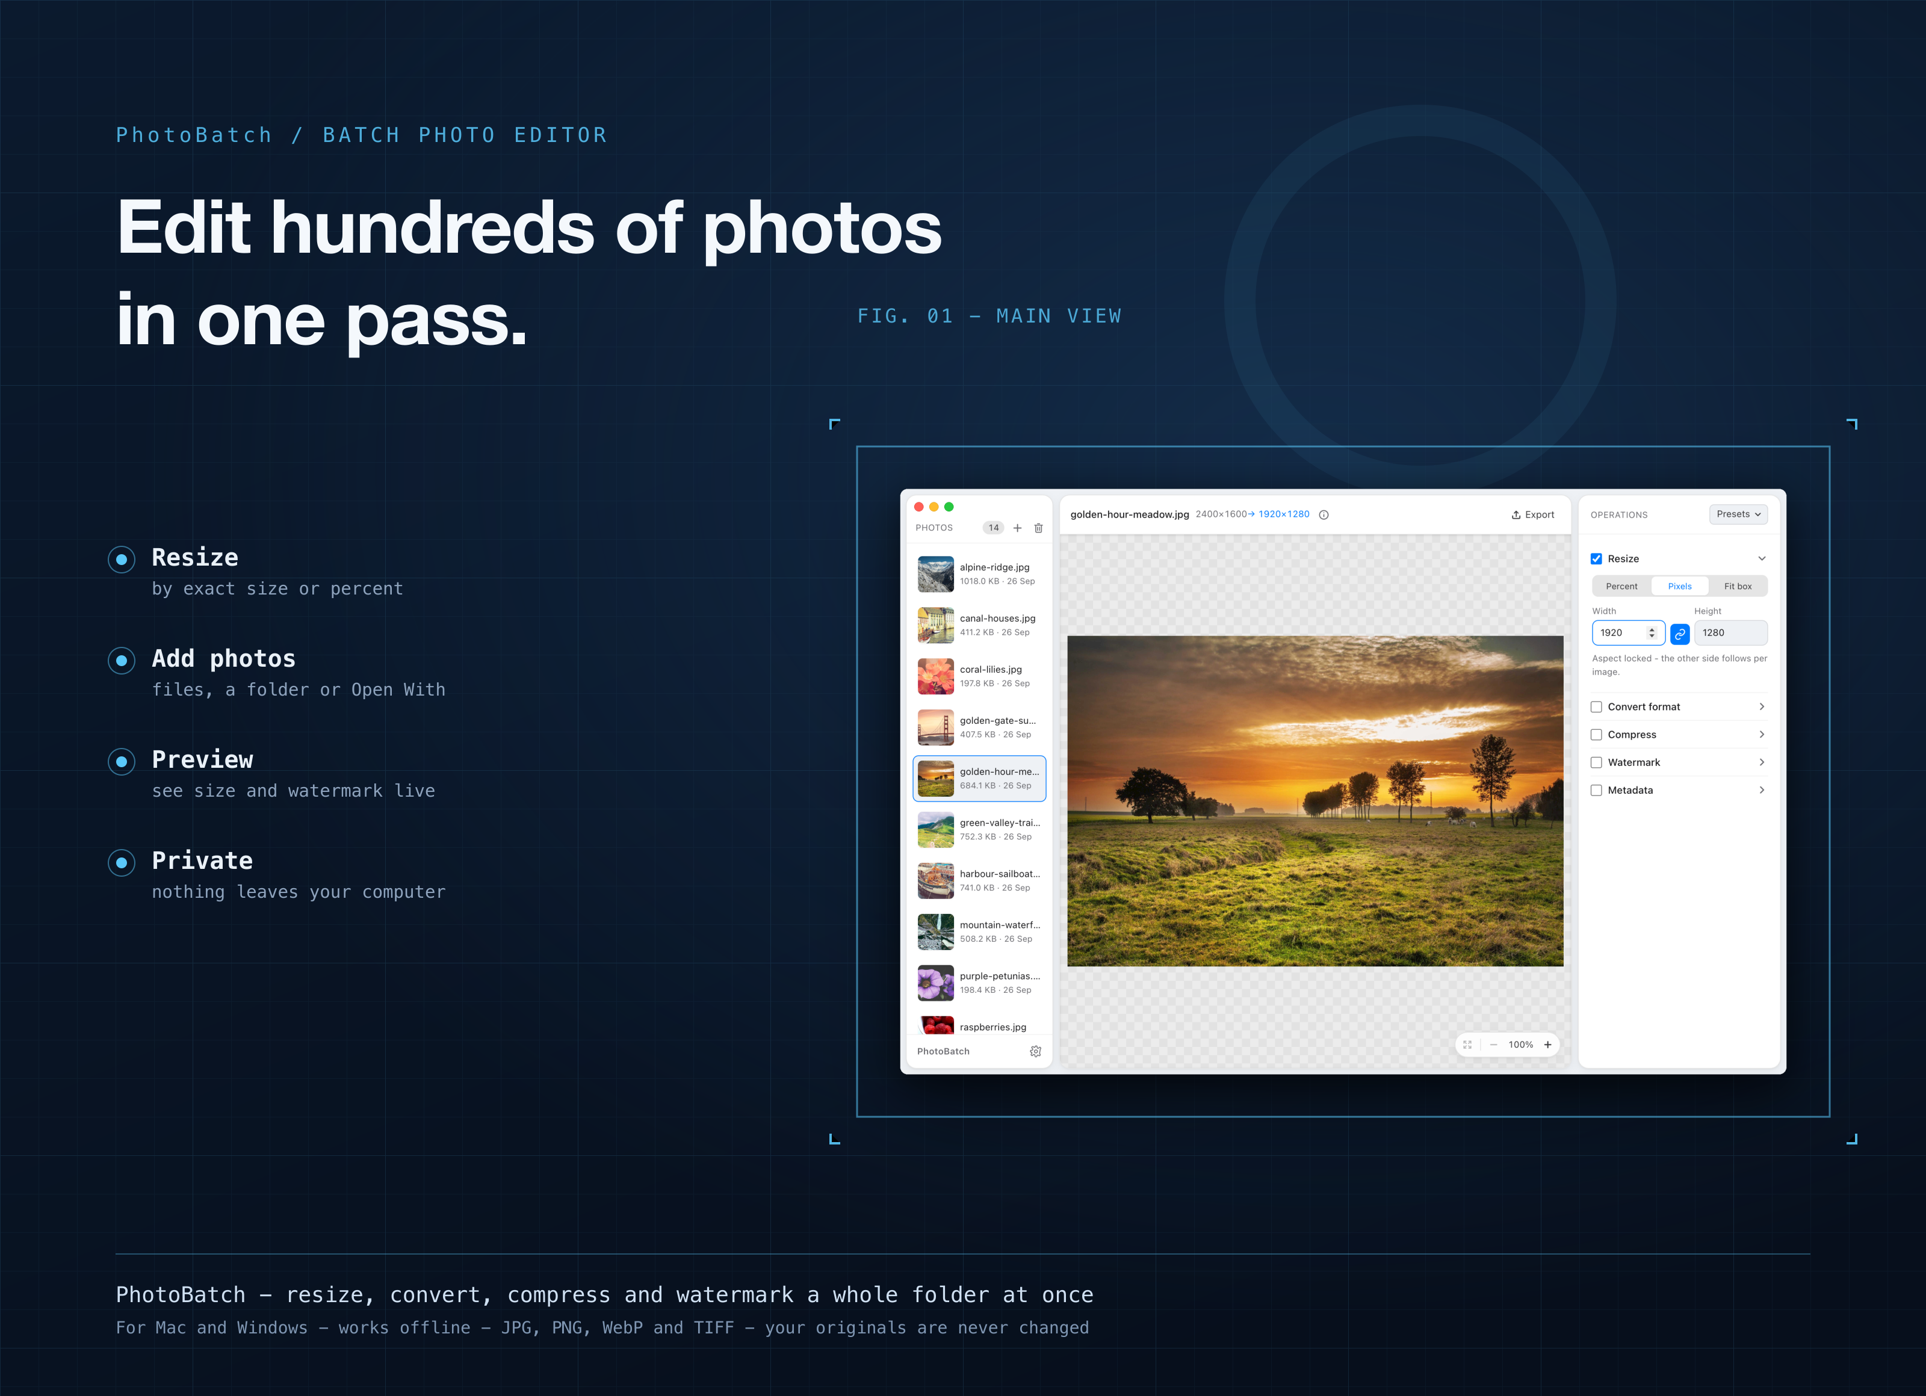Select raspberries.jpg in the photo list
Viewport: 1926px width, 1396px height.
[x=979, y=1024]
